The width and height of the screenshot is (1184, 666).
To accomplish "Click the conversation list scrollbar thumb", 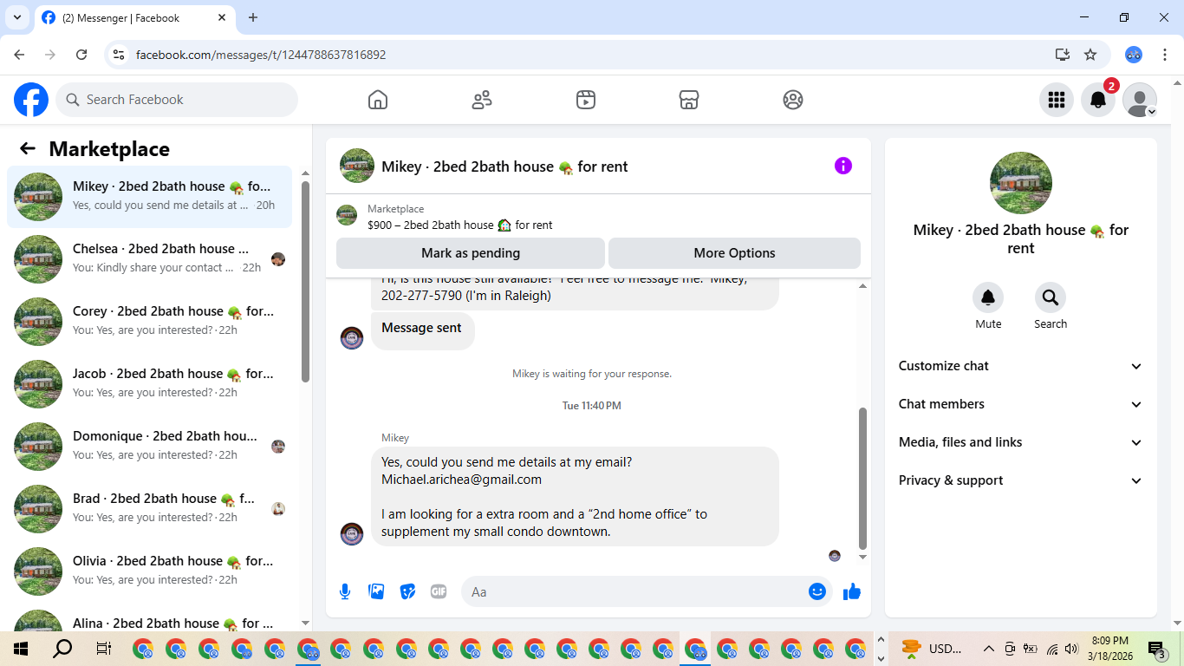I will pos(305,281).
